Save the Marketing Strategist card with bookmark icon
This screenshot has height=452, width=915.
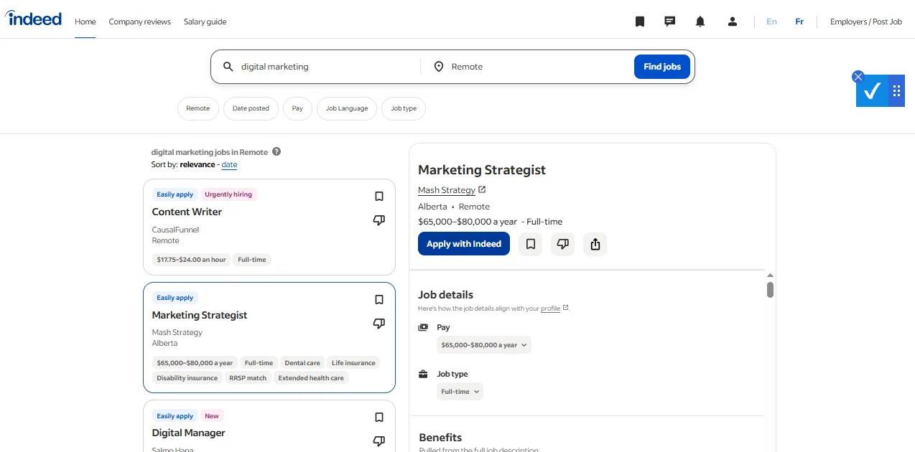click(379, 300)
